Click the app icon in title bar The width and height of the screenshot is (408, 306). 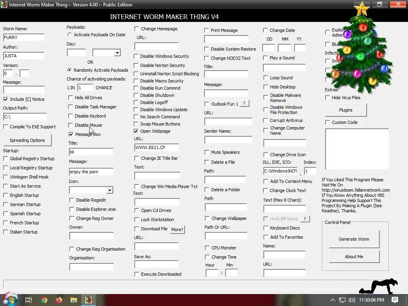pyautogui.click(x=4, y=4)
